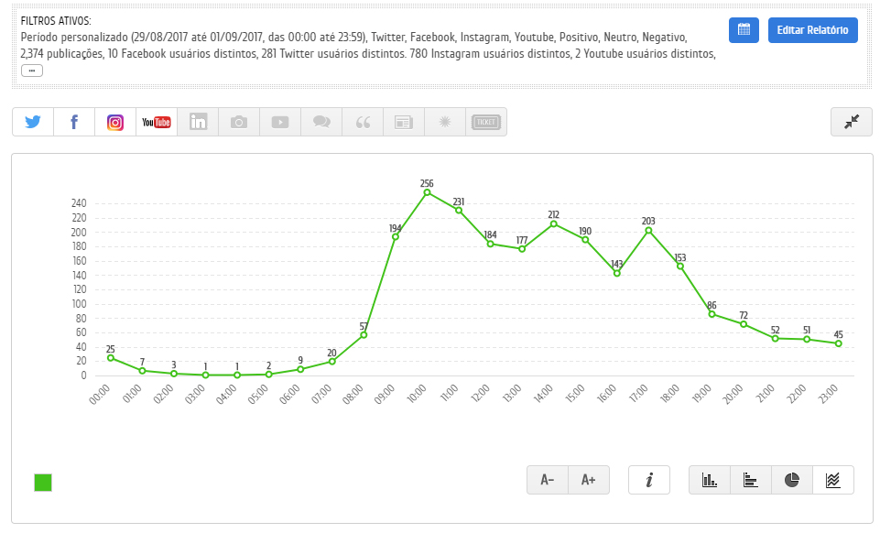Enable the LinkedIn source icon
The height and width of the screenshot is (533, 880).
[198, 122]
